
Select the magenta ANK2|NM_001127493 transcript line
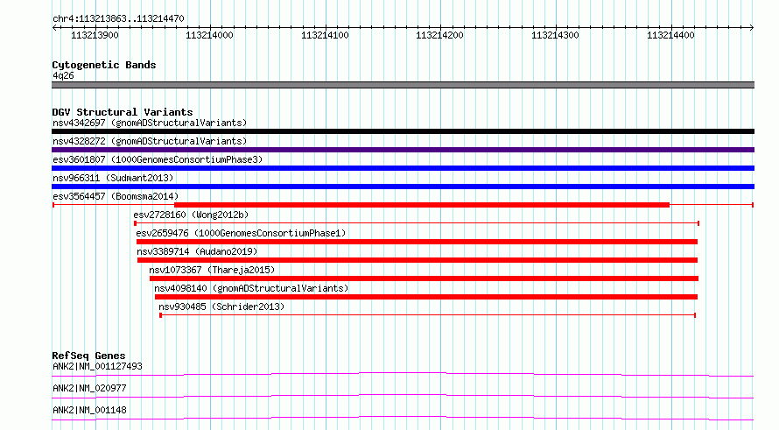tap(403, 374)
